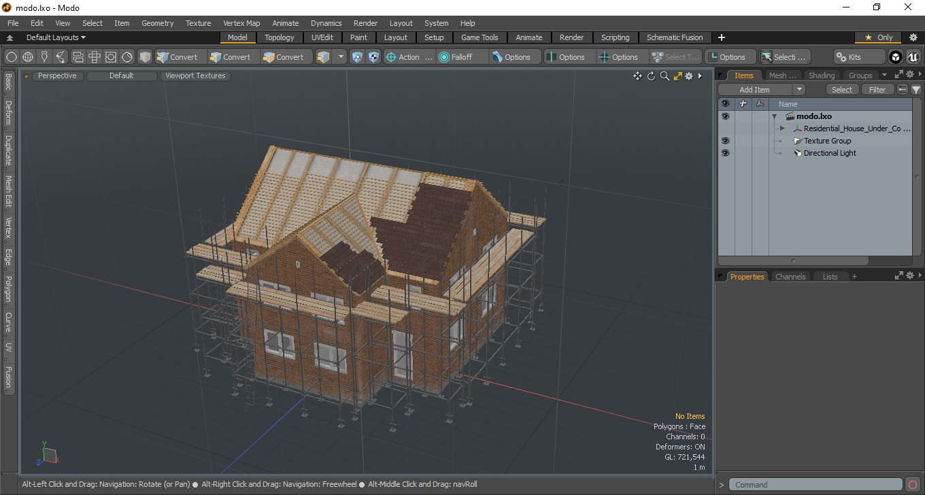Screen dimensions: 925x495
Task: Click the viewport rotate view icon
Action: [651, 76]
